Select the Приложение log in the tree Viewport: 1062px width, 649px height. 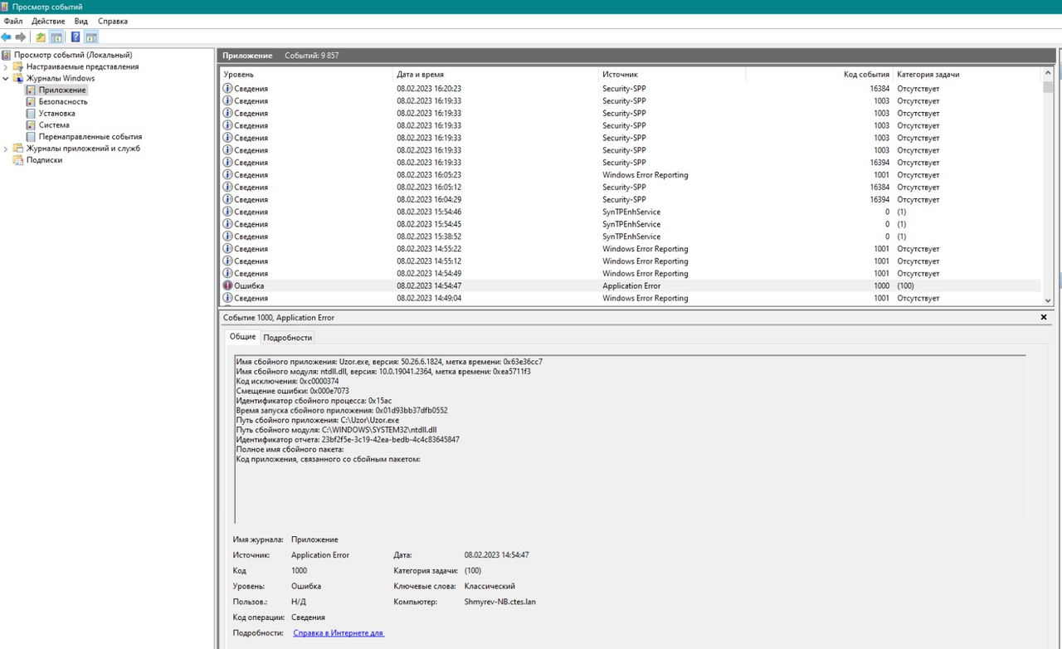[62, 90]
